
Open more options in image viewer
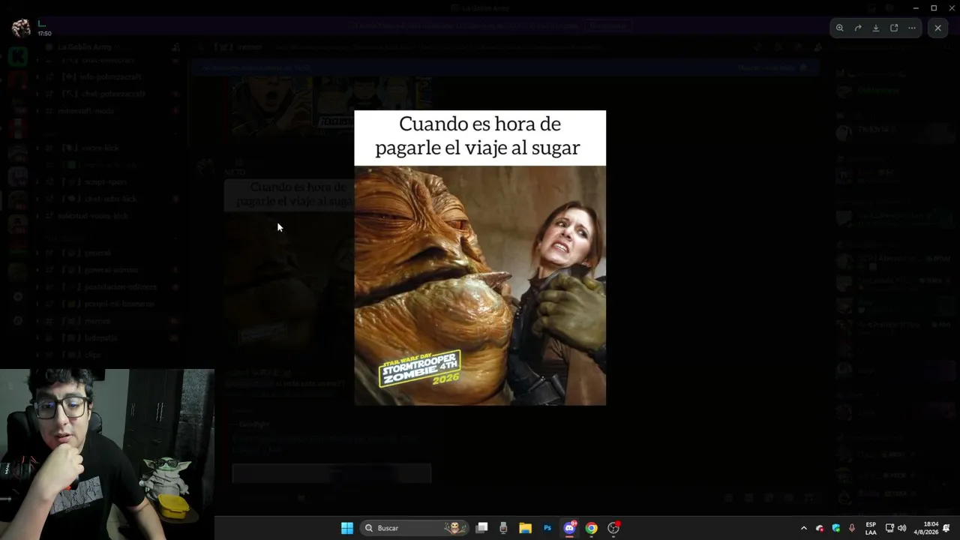912,28
